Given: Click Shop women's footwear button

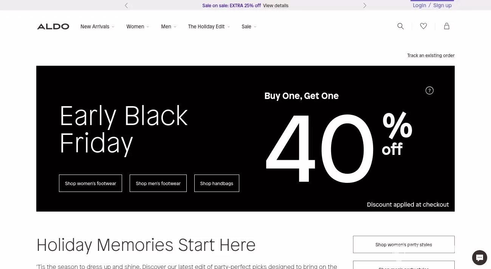Looking at the screenshot, I should [x=90, y=183].
